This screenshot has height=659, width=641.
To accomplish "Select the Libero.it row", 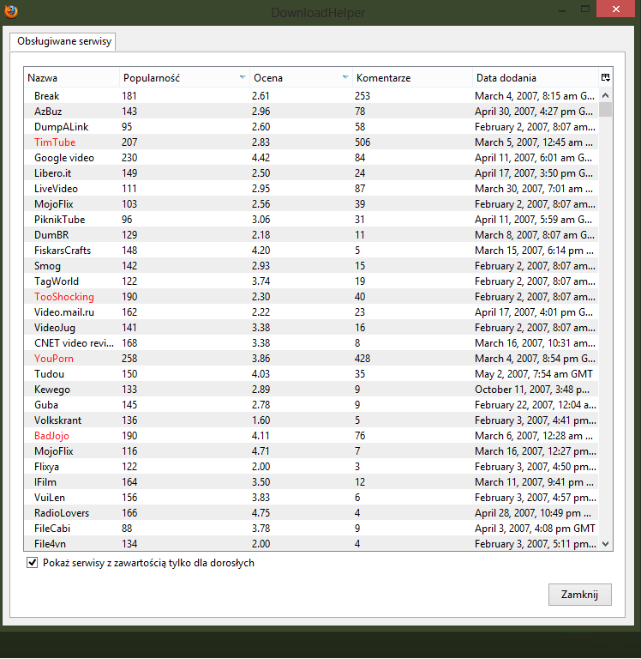I will (x=311, y=173).
